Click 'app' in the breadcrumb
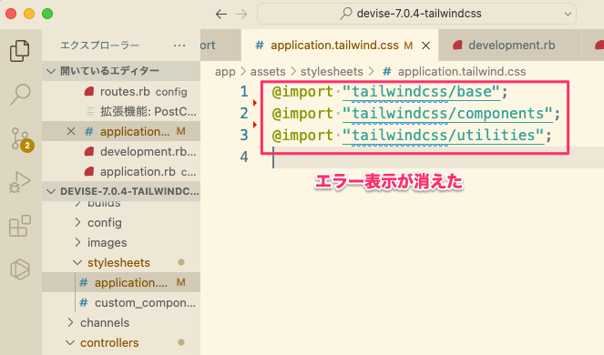The height and width of the screenshot is (355, 604). (225, 72)
